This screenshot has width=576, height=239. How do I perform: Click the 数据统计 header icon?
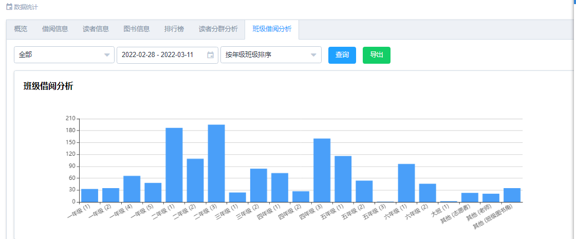(x=9, y=7)
